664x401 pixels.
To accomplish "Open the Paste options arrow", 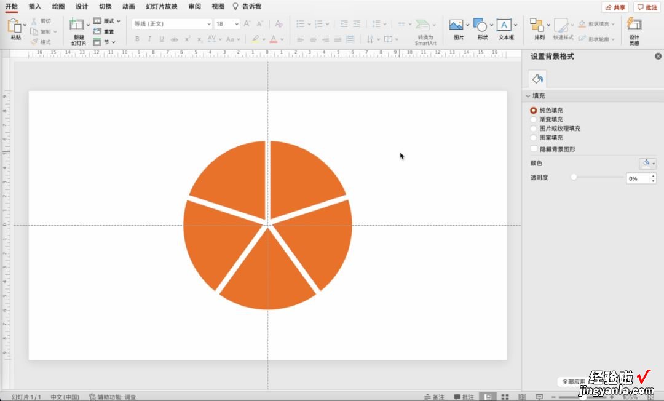I will (x=25, y=25).
